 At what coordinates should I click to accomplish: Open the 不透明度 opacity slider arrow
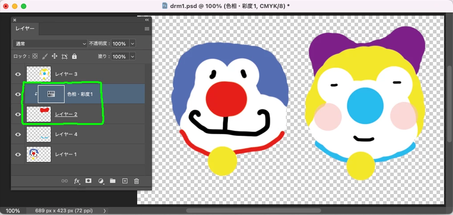pyautogui.click(x=133, y=44)
